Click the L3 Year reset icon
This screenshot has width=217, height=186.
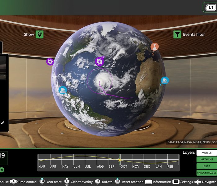point(42,181)
